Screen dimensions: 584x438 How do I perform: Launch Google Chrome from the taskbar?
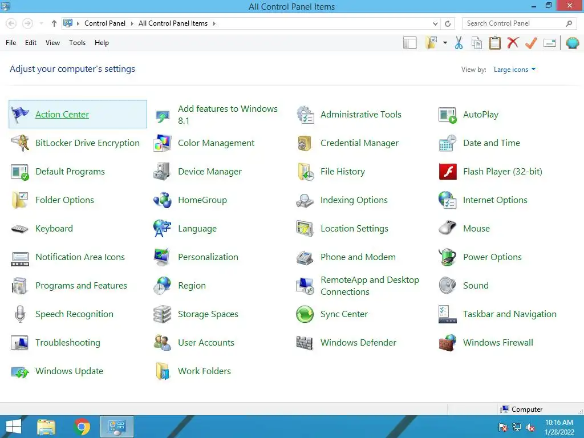click(82, 427)
